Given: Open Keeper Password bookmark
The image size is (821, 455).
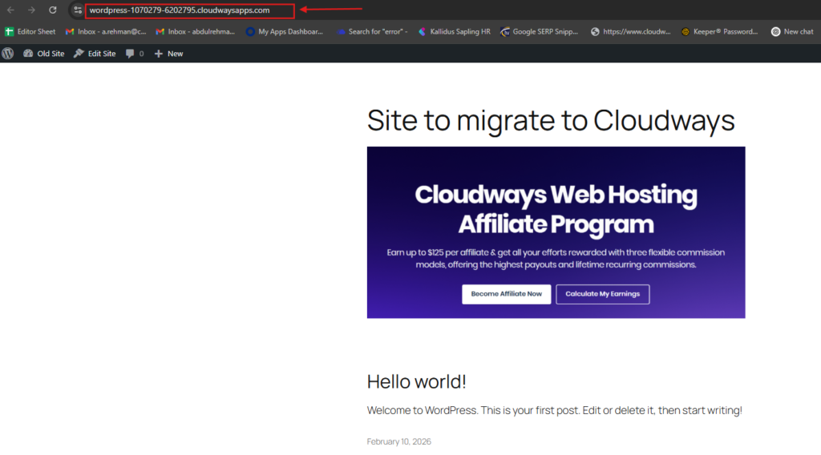Looking at the screenshot, I should [x=719, y=32].
